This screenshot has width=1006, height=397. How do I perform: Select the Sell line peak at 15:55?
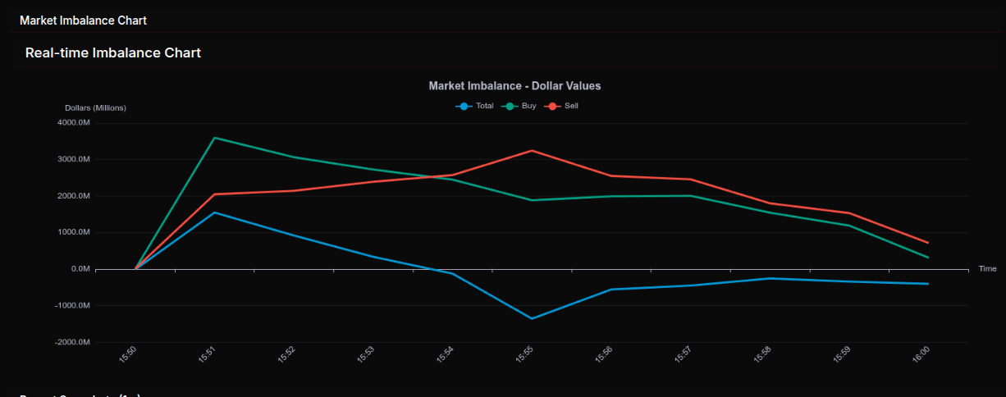pyautogui.click(x=531, y=151)
